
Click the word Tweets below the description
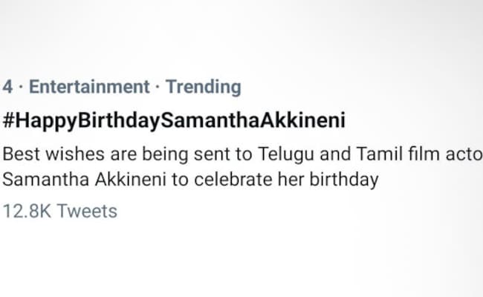click(87, 211)
